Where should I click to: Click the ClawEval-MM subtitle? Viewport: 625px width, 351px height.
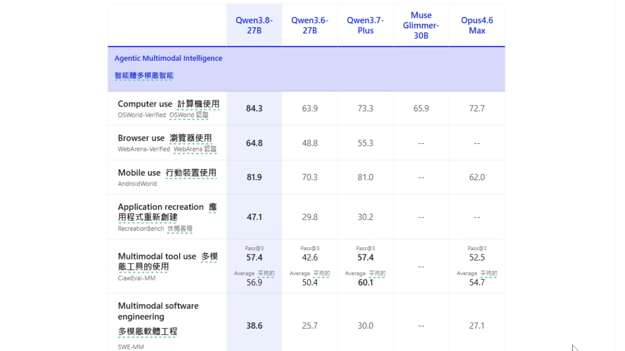point(136,278)
